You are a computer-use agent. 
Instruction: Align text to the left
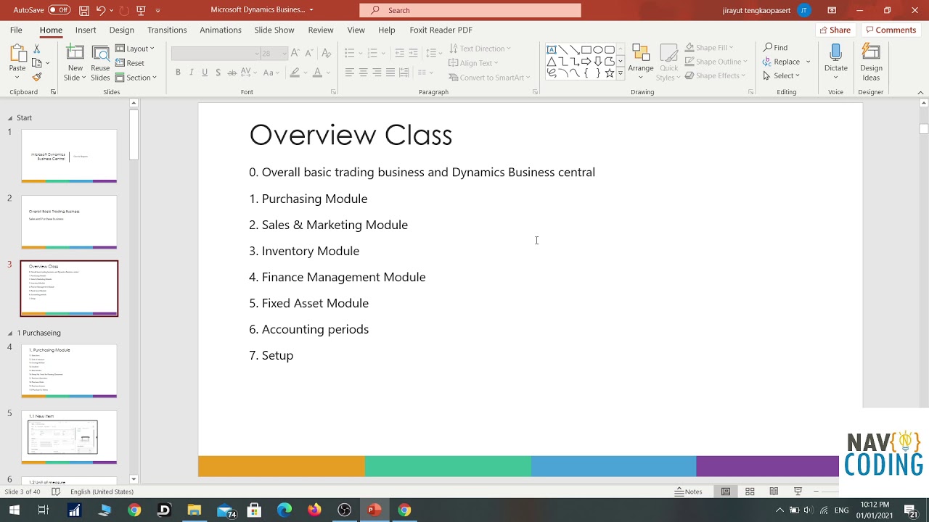click(x=349, y=72)
